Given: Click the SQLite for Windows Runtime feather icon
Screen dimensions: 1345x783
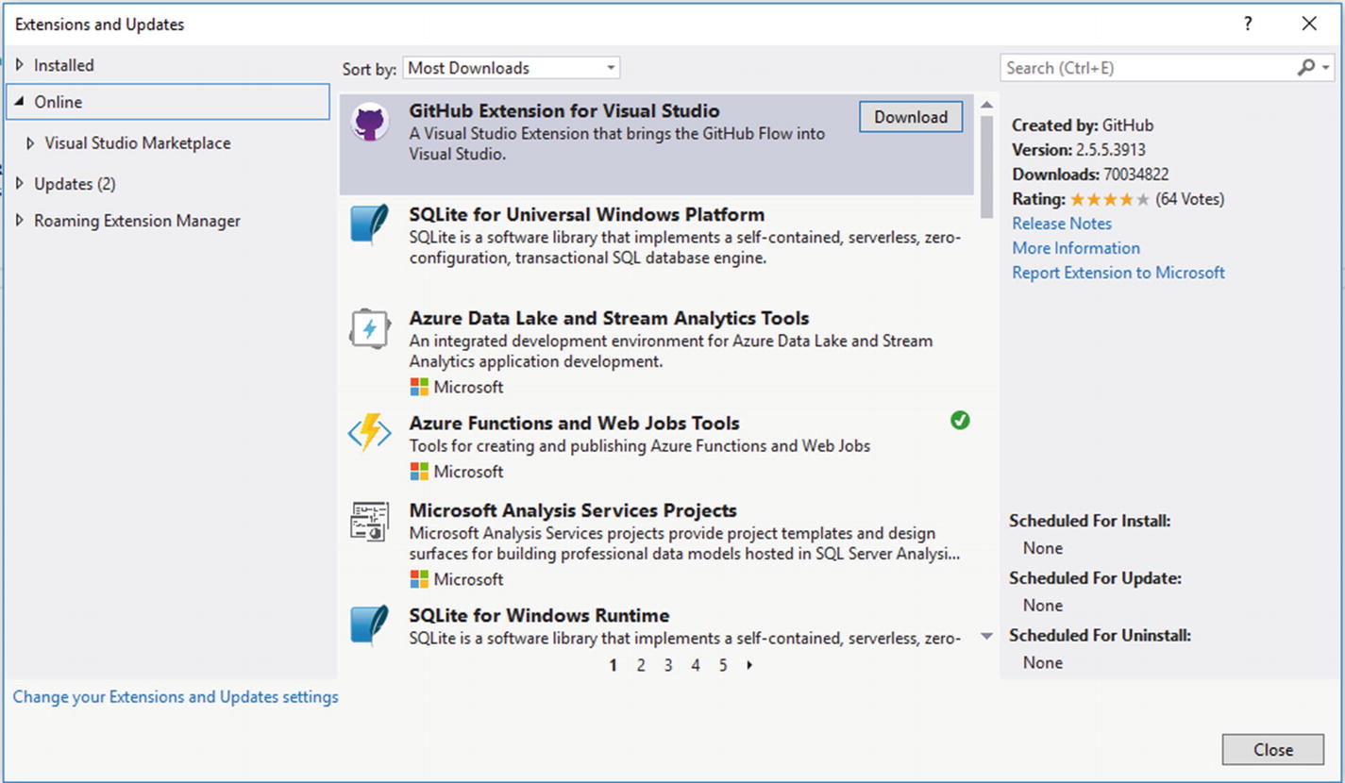Looking at the screenshot, I should 370,625.
